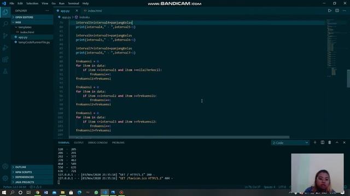Select the TERMINAL panel tab
This screenshot has width=350, height=196.
click(x=63, y=143)
